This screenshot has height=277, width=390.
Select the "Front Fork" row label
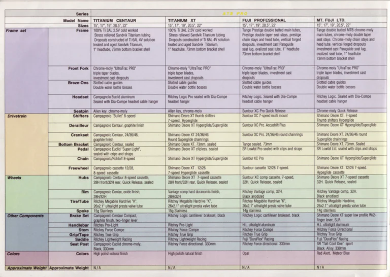[78, 68]
